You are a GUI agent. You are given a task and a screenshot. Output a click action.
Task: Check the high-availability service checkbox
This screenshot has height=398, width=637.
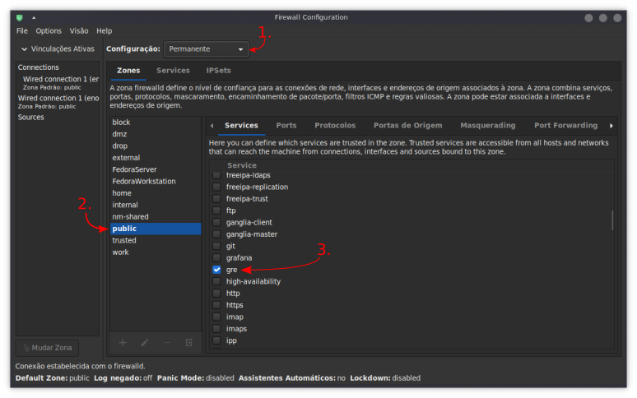click(x=216, y=281)
